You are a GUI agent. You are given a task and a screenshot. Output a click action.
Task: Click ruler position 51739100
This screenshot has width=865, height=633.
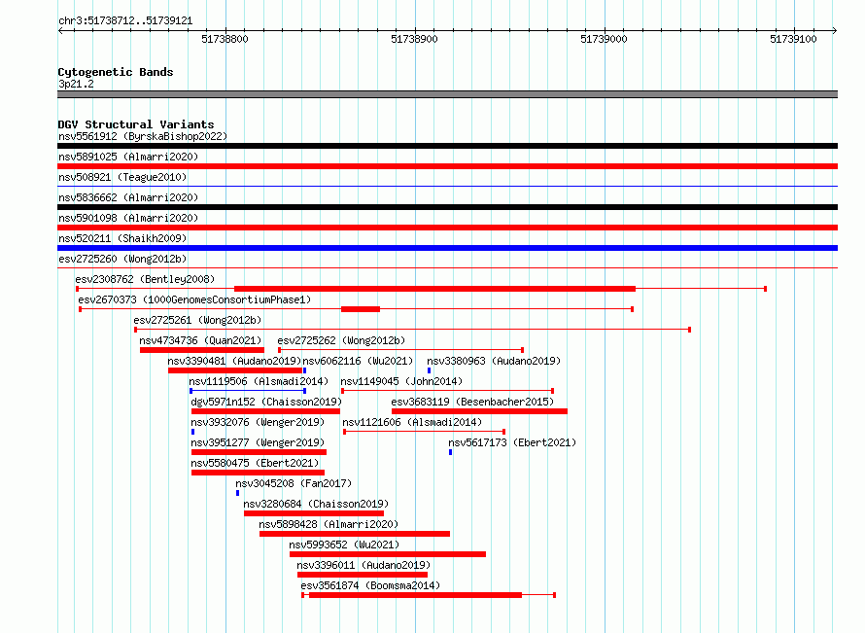click(x=793, y=39)
